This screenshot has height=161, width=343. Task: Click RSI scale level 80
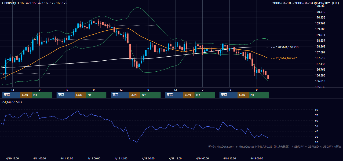coord(316,110)
